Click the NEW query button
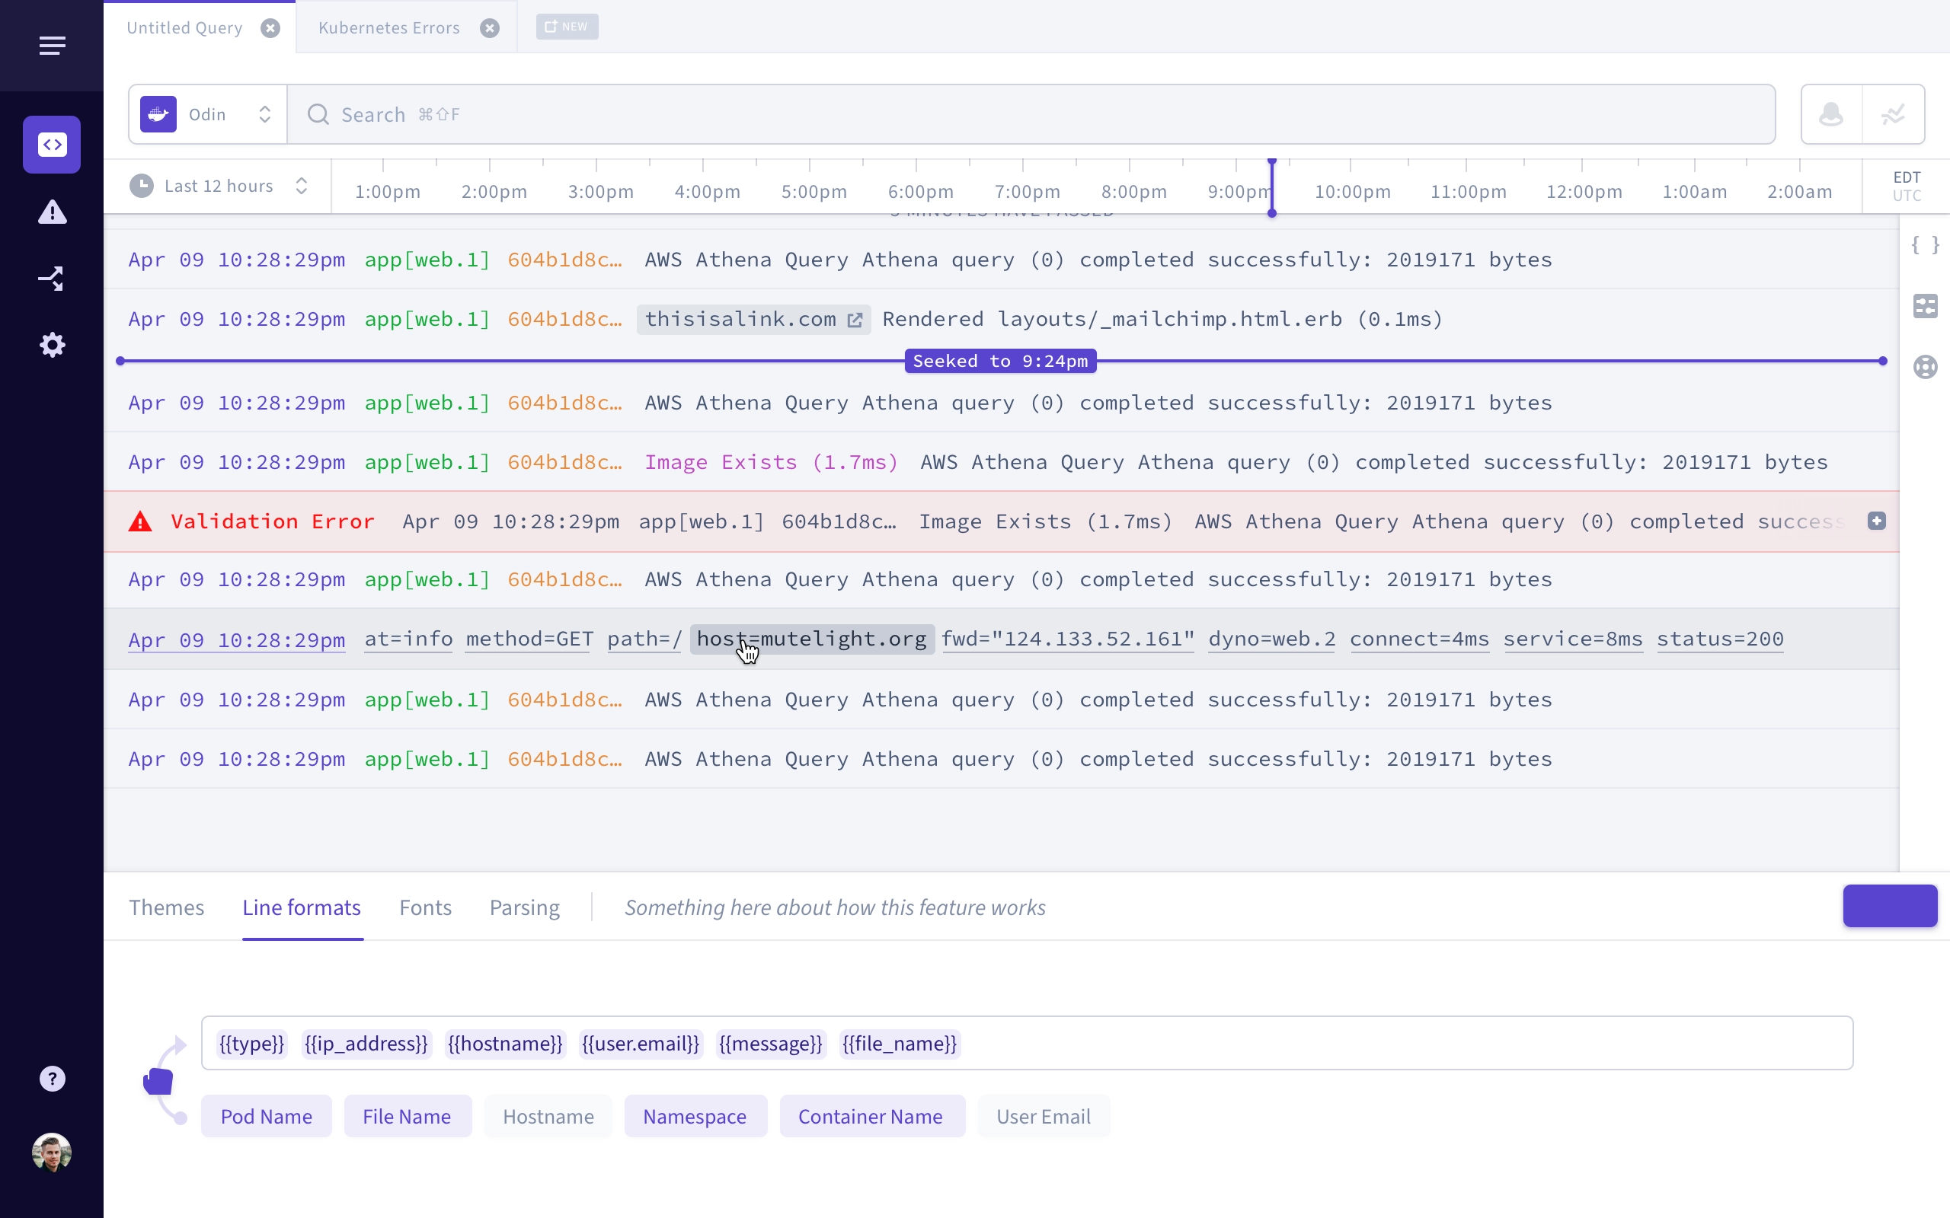 pos(567,27)
